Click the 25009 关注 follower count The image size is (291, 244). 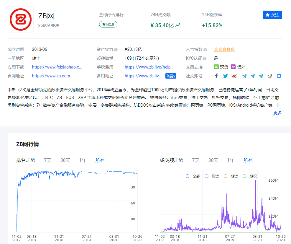[49, 25]
